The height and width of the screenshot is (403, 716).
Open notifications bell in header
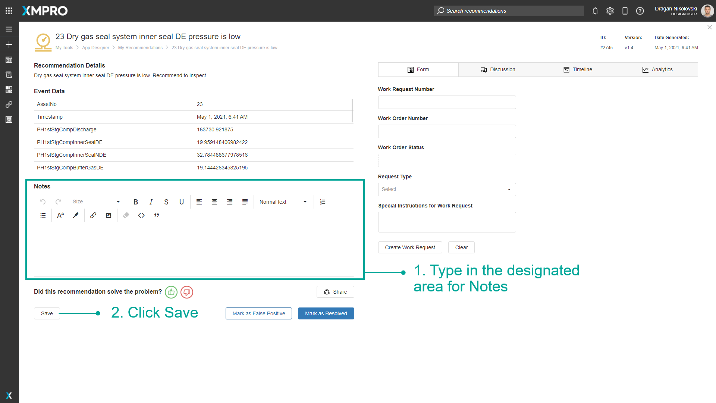(595, 11)
